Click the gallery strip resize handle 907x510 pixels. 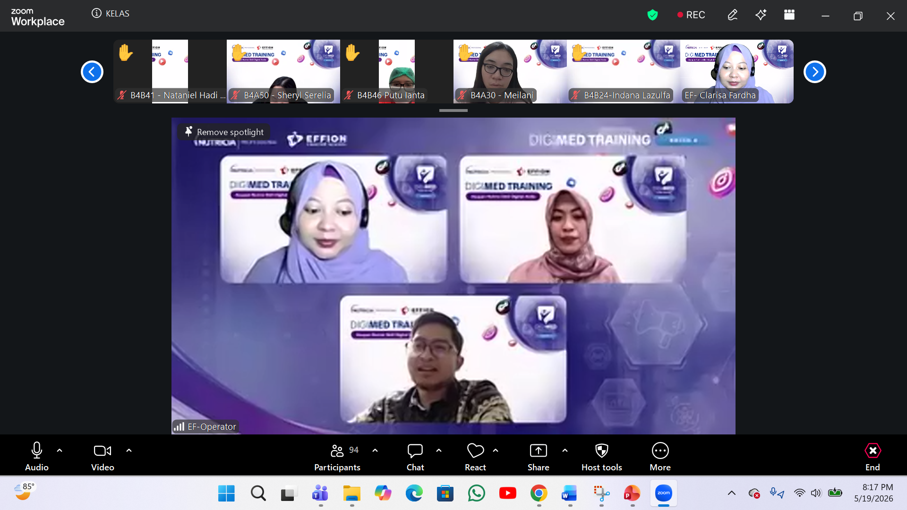(453, 110)
